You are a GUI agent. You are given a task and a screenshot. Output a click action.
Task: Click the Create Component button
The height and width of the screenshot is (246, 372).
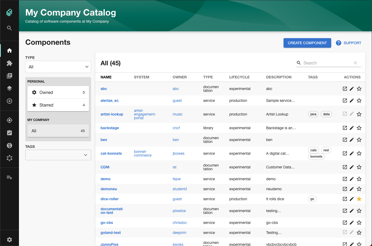click(x=307, y=43)
